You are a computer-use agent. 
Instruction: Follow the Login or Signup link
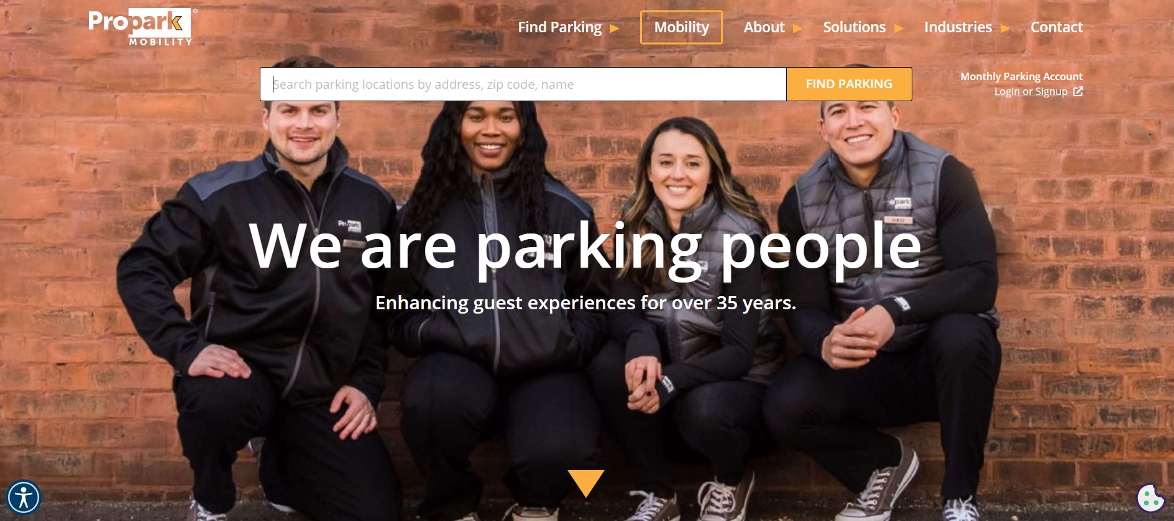coord(1030,91)
